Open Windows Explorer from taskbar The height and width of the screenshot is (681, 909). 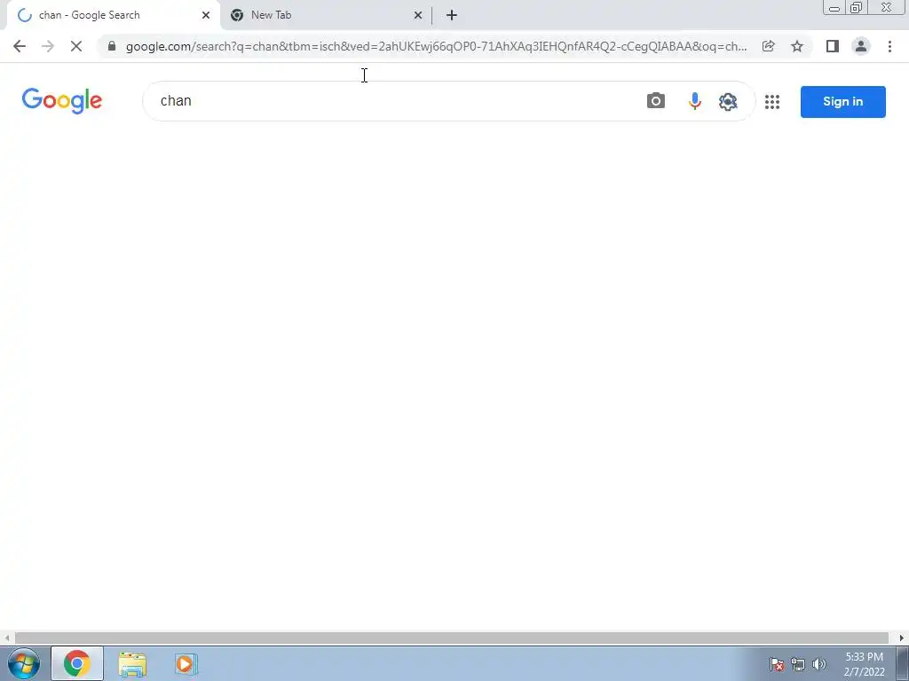point(132,663)
